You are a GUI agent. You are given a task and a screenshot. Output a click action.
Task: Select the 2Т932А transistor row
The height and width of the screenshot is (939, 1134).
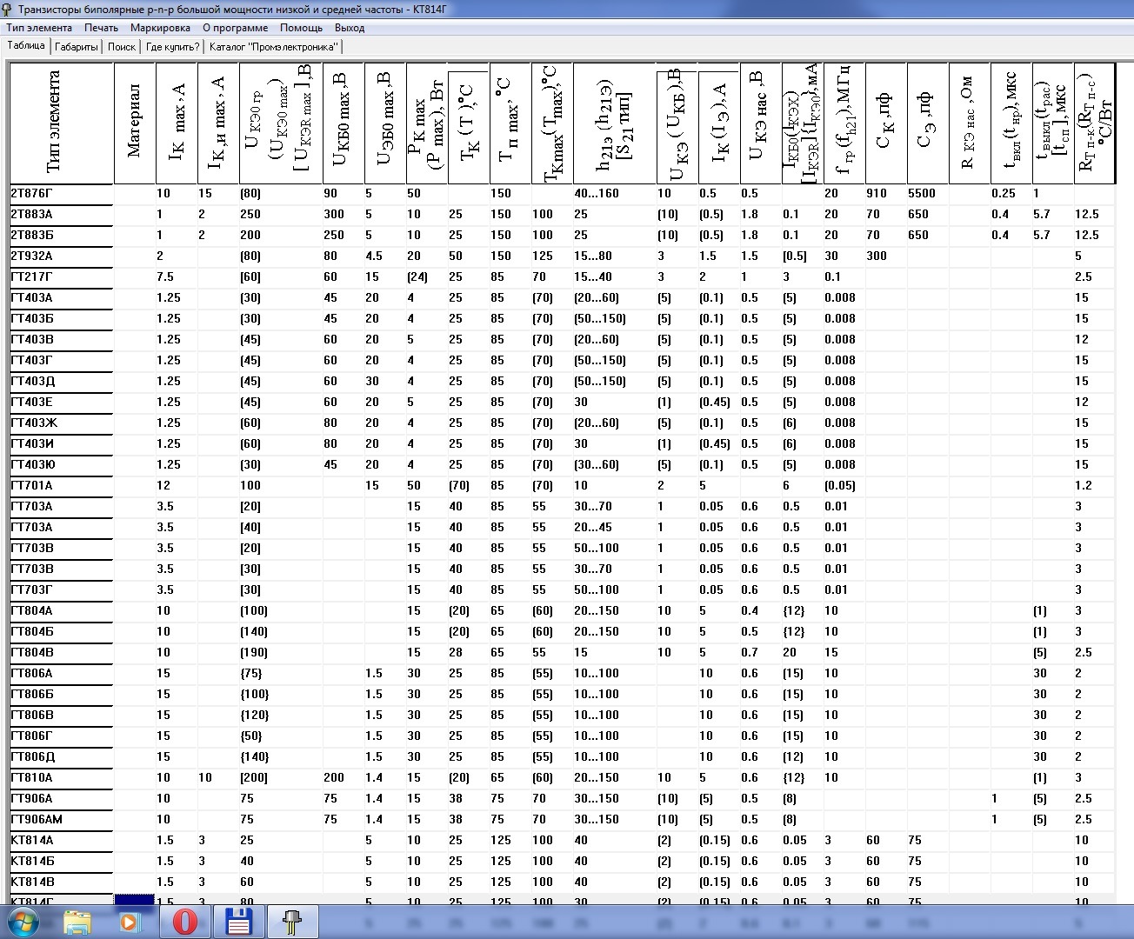62,256
